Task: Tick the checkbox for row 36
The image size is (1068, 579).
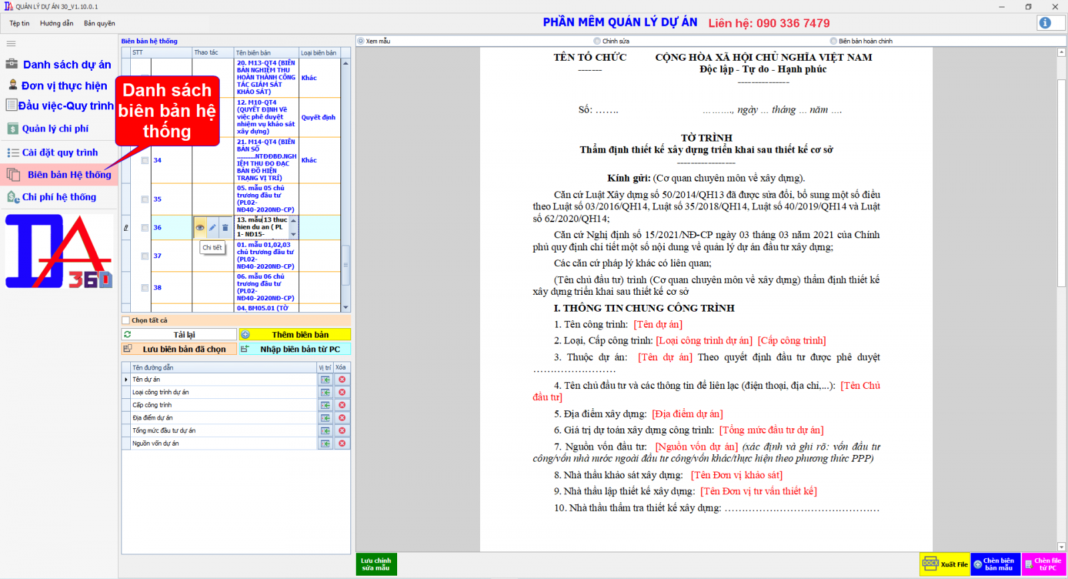Action: tap(145, 227)
